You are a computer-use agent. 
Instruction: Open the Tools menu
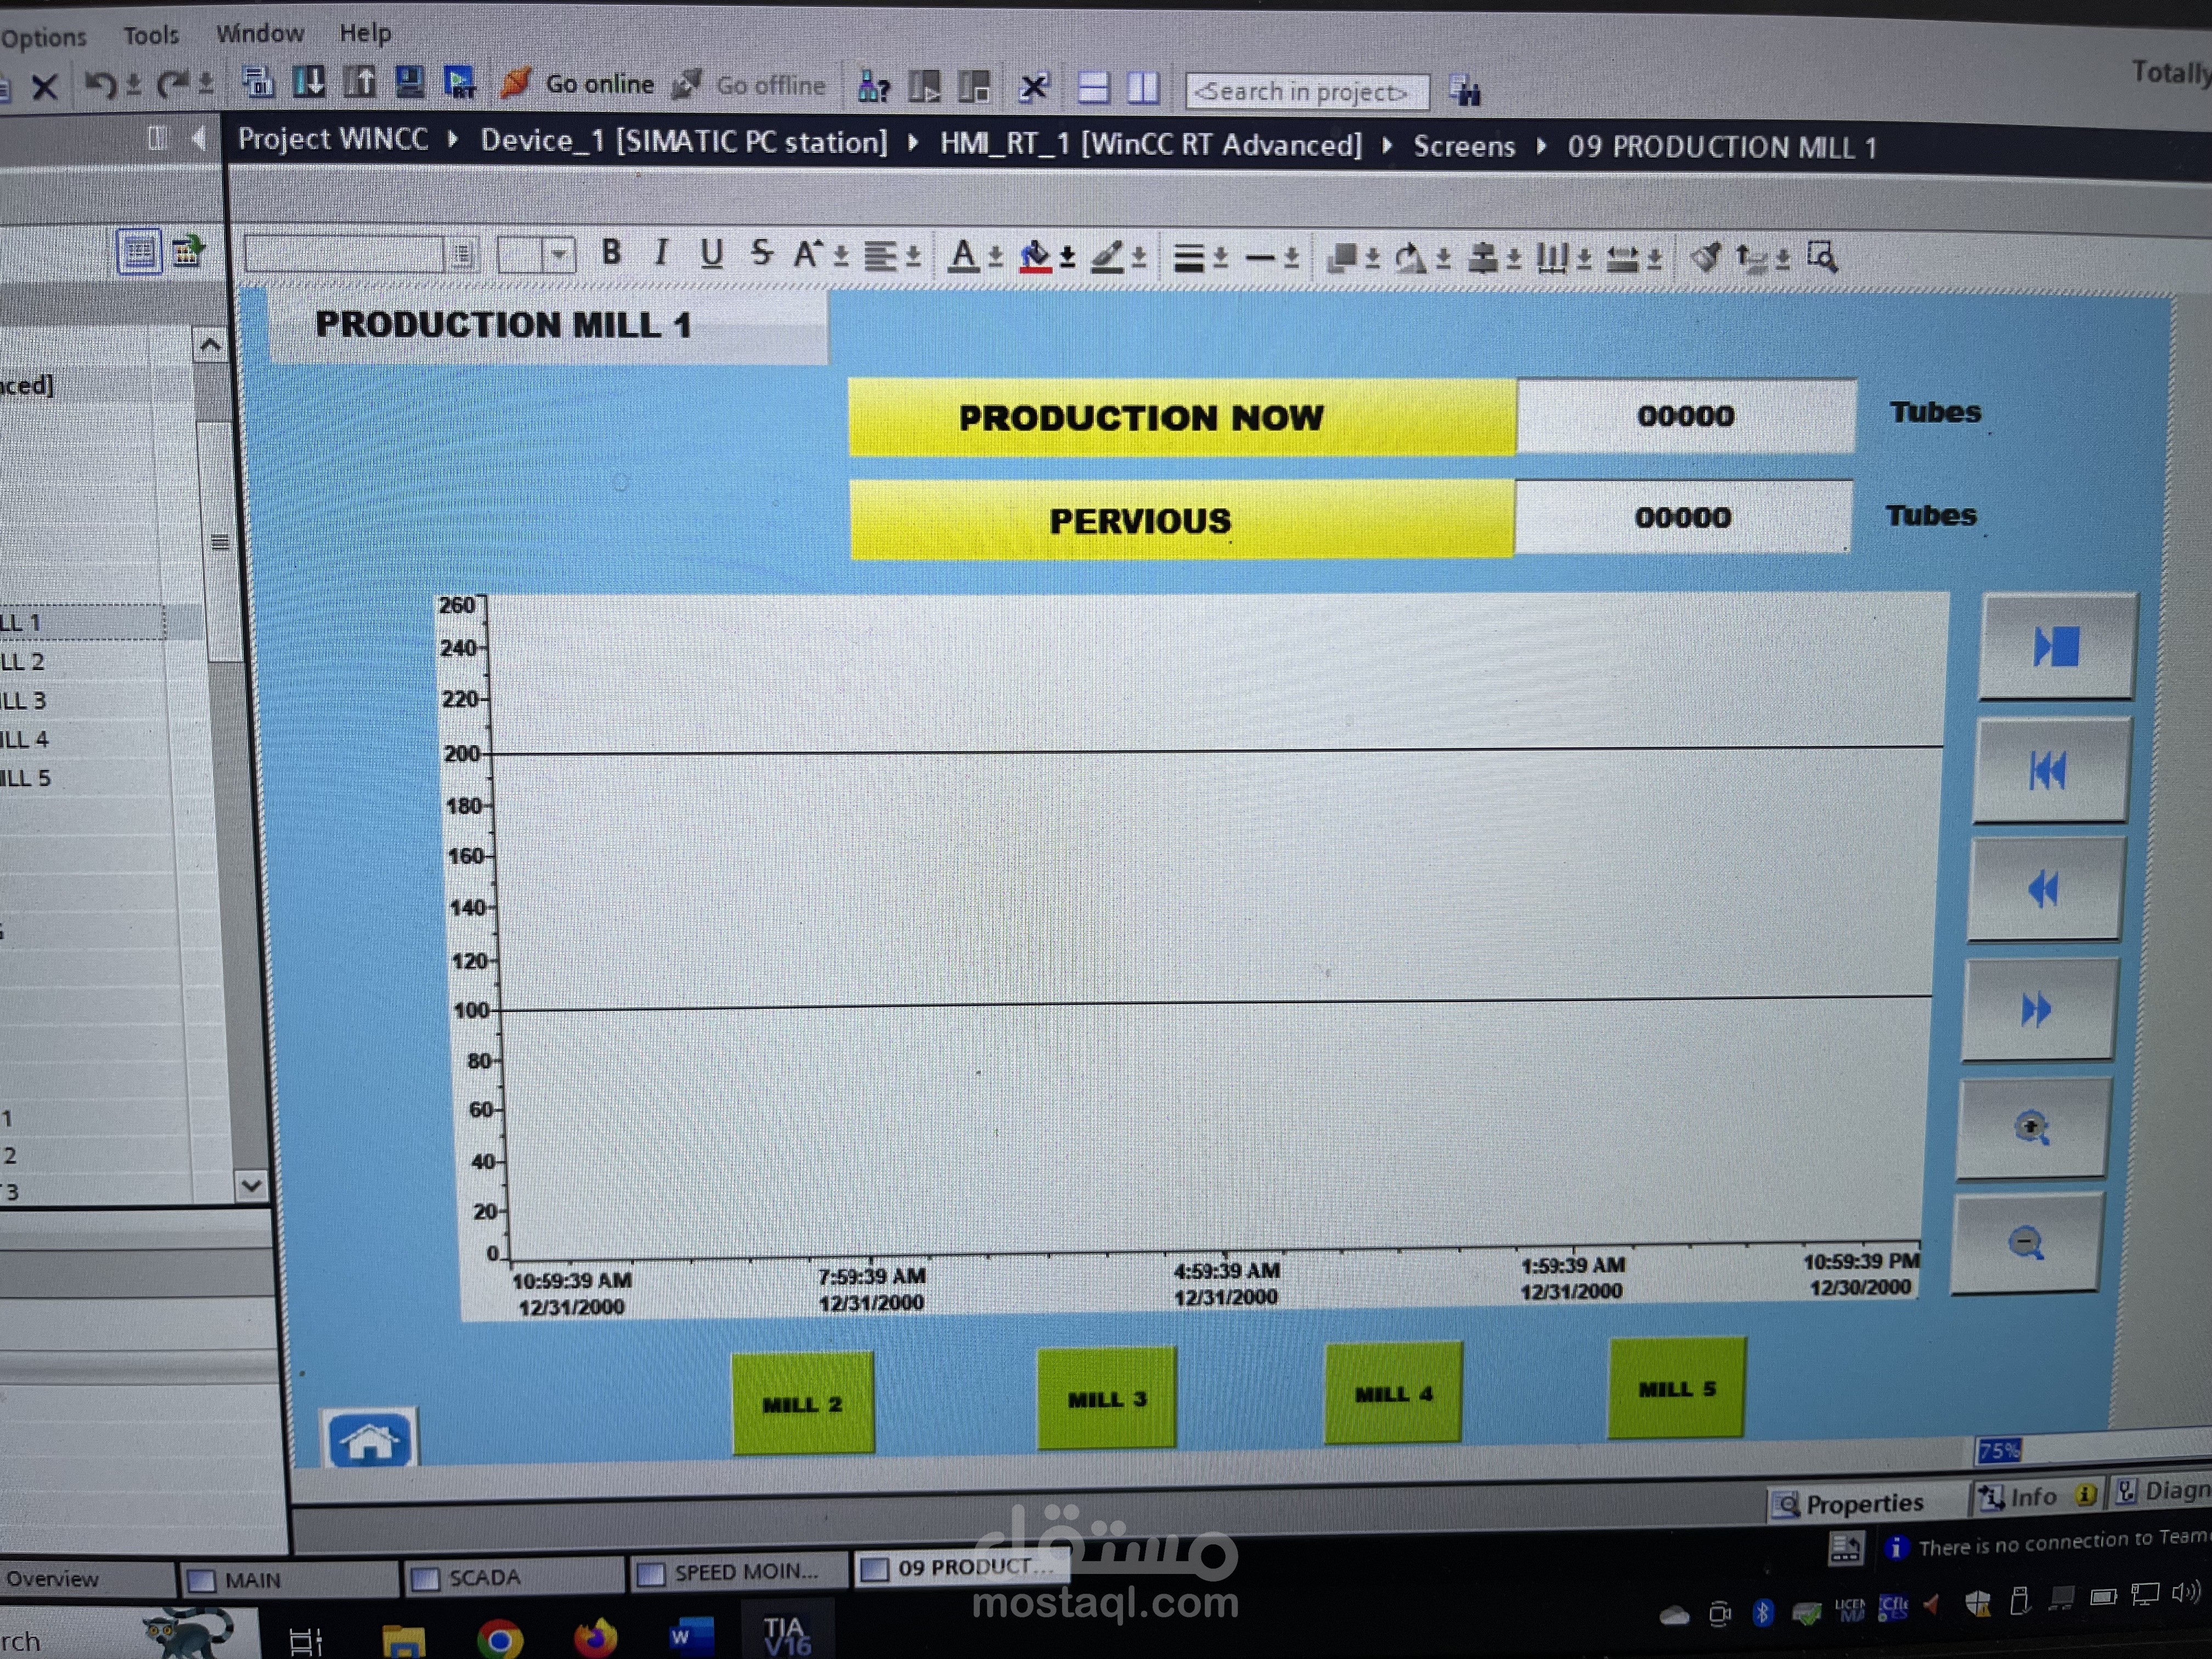(151, 36)
